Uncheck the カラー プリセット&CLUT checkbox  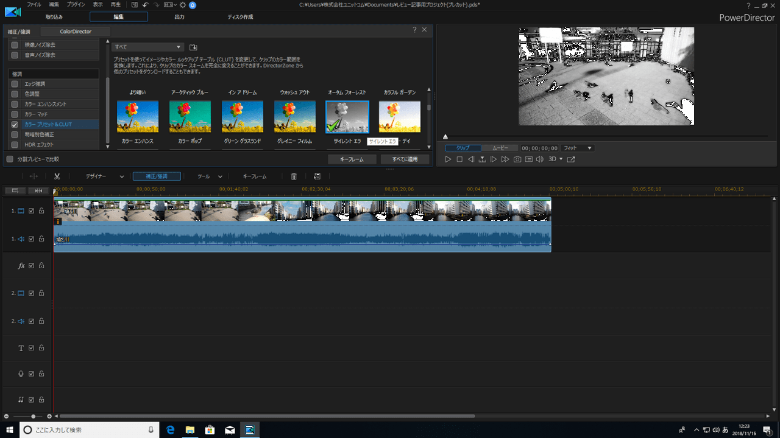[x=15, y=125]
